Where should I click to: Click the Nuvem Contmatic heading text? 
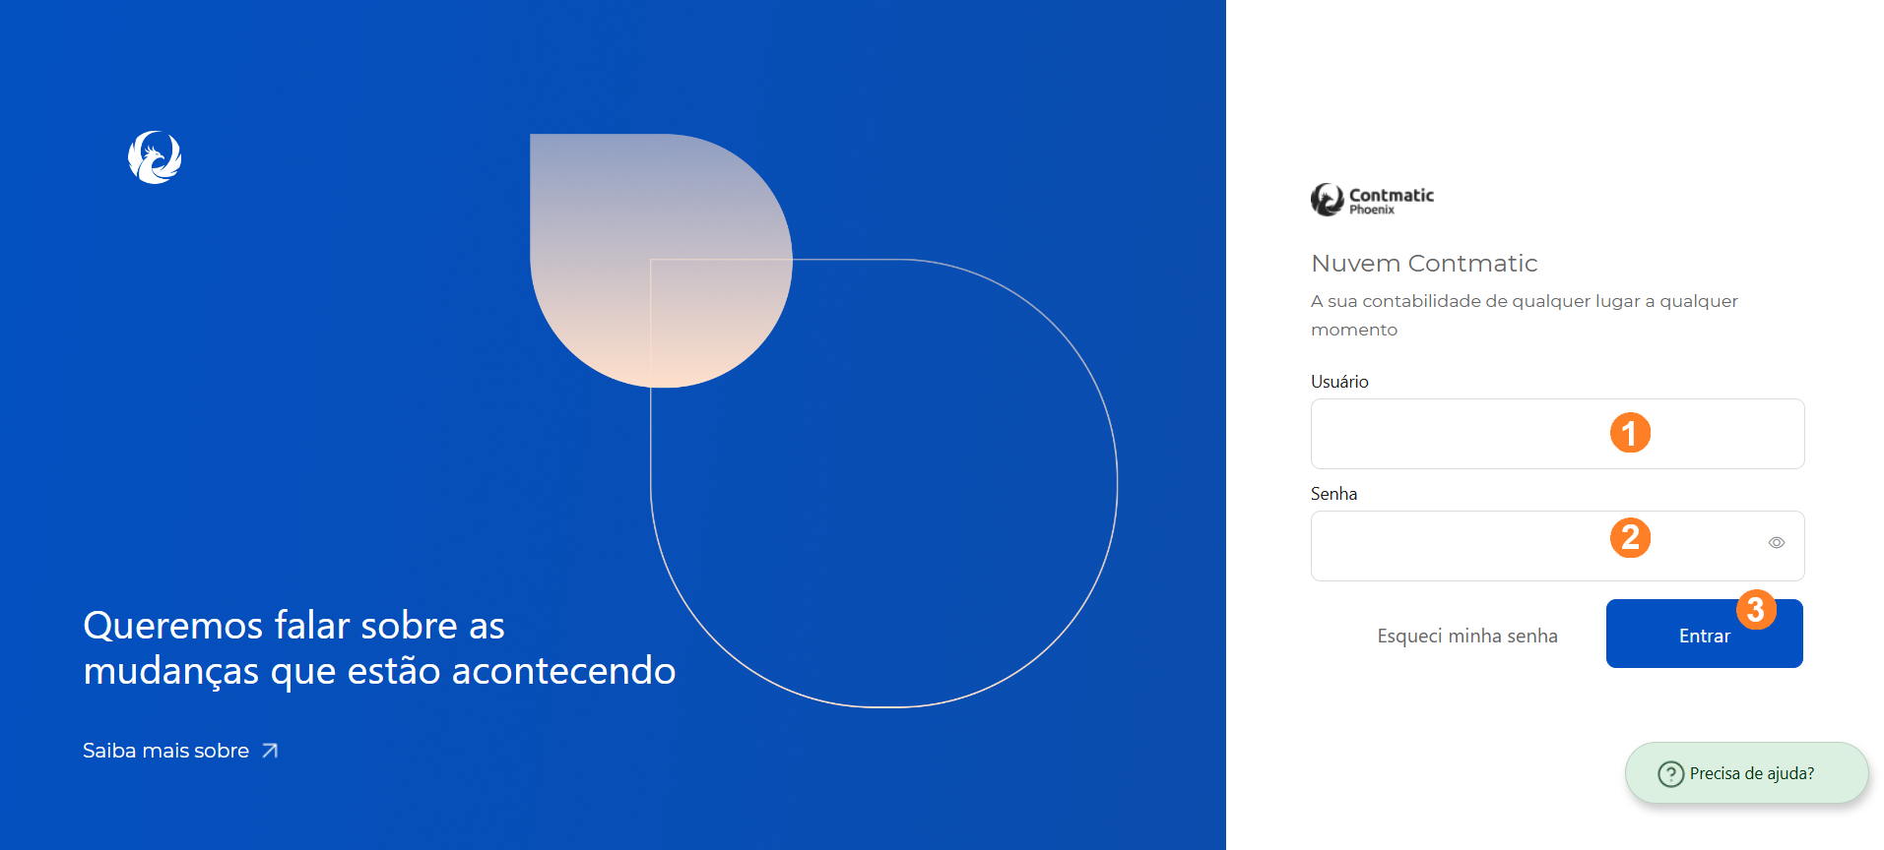(1424, 264)
